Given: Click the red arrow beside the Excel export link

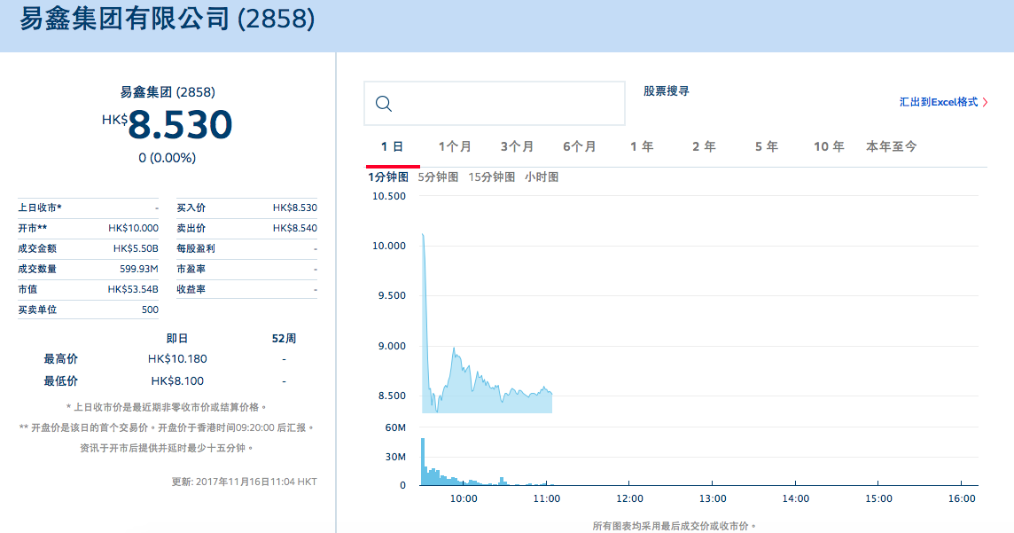Looking at the screenshot, I should pyautogui.click(x=985, y=102).
